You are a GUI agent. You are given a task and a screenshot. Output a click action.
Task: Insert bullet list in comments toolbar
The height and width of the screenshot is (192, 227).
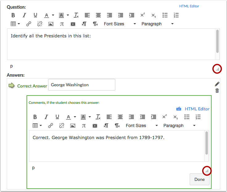(187, 117)
